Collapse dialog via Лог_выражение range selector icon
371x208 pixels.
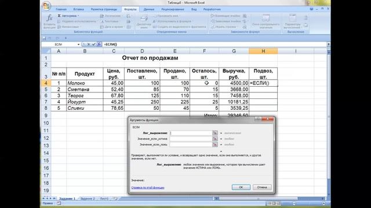tap(215, 133)
